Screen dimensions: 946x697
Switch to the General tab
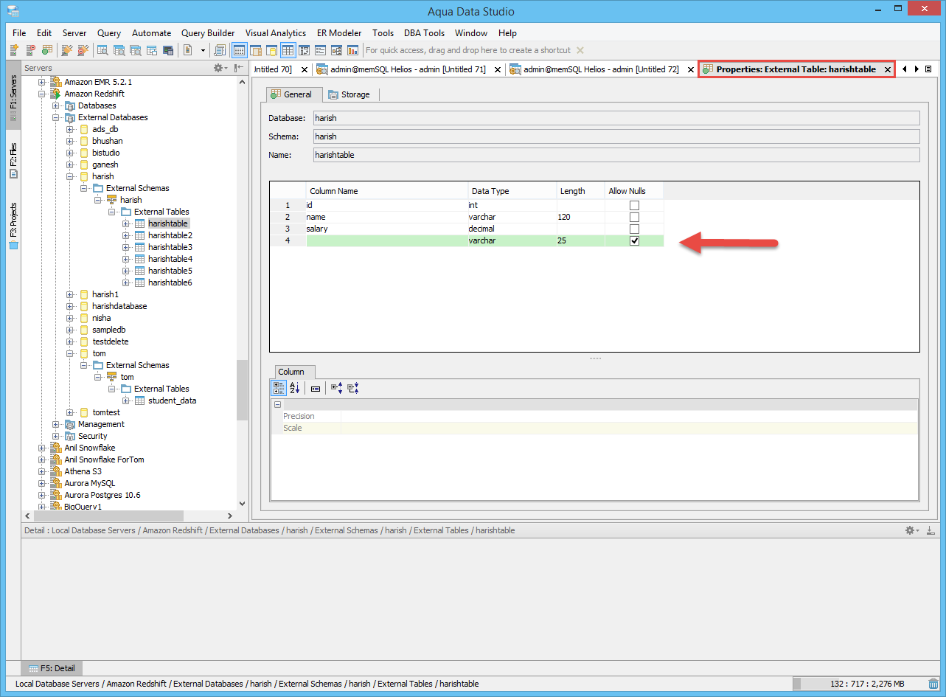tap(293, 94)
